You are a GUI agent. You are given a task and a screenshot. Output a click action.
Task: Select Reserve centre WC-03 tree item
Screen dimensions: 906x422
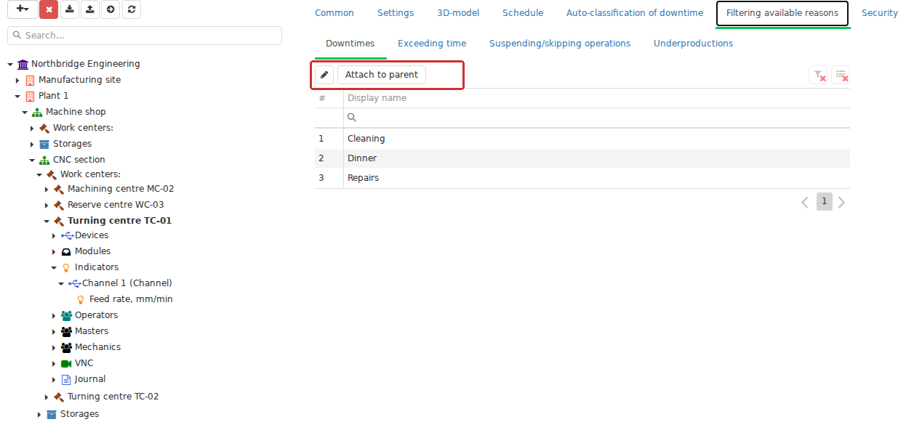point(116,205)
